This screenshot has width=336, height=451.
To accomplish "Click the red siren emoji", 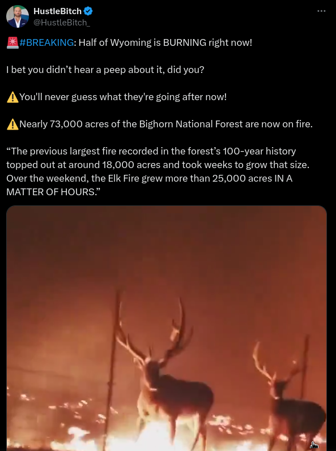I will (x=12, y=42).
